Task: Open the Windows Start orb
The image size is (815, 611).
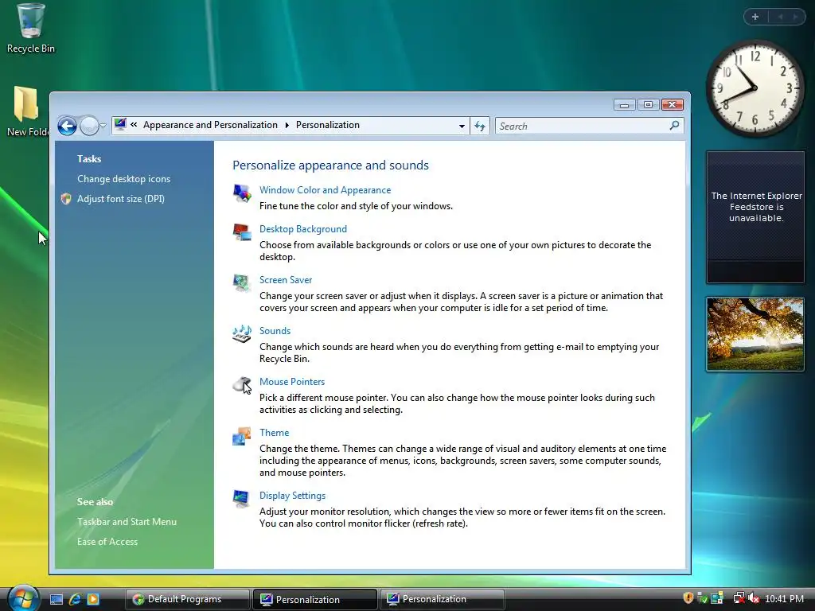Action: [23, 598]
